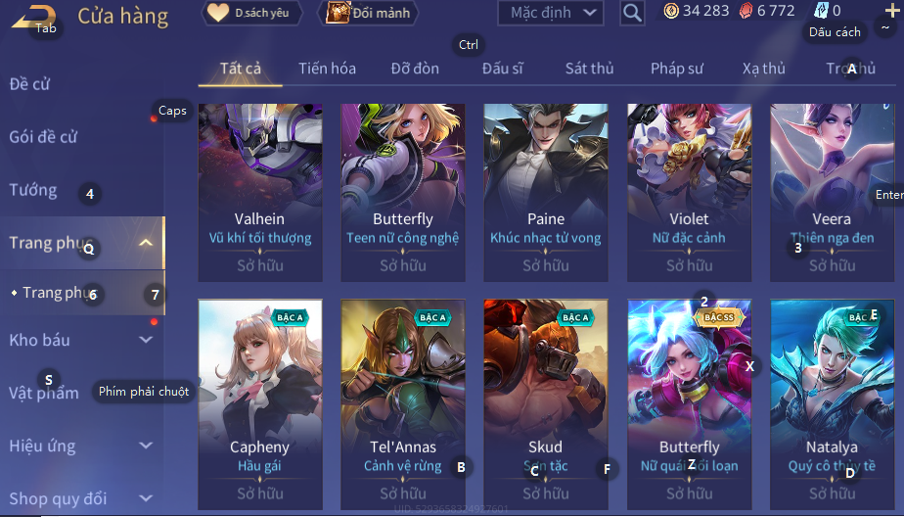This screenshot has width=904, height=517.
Task: Open the Đổi mảnh chest icon
Action: [338, 12]
